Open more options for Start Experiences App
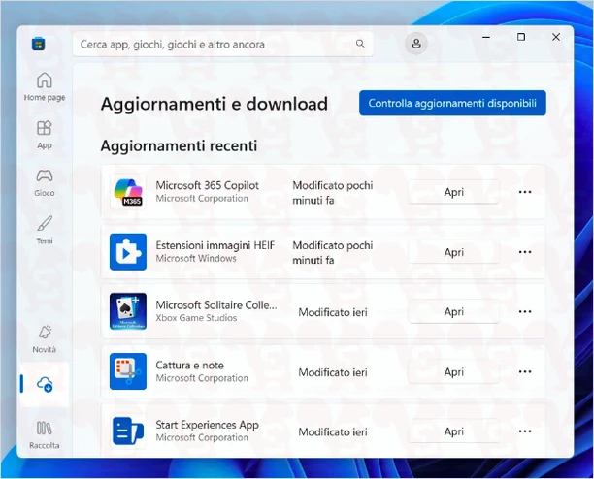This screenshot has width=594, height=479. click(x=525, y=431)
